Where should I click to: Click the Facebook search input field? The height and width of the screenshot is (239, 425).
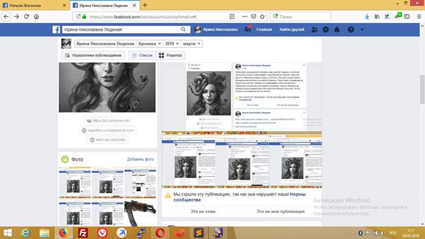click(x=122, y=29)
